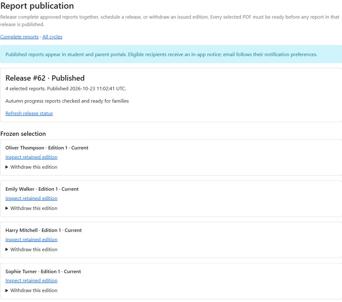
Task: Expand Withdraw this edition for Oliver Thompson
Action: (31, 167)
